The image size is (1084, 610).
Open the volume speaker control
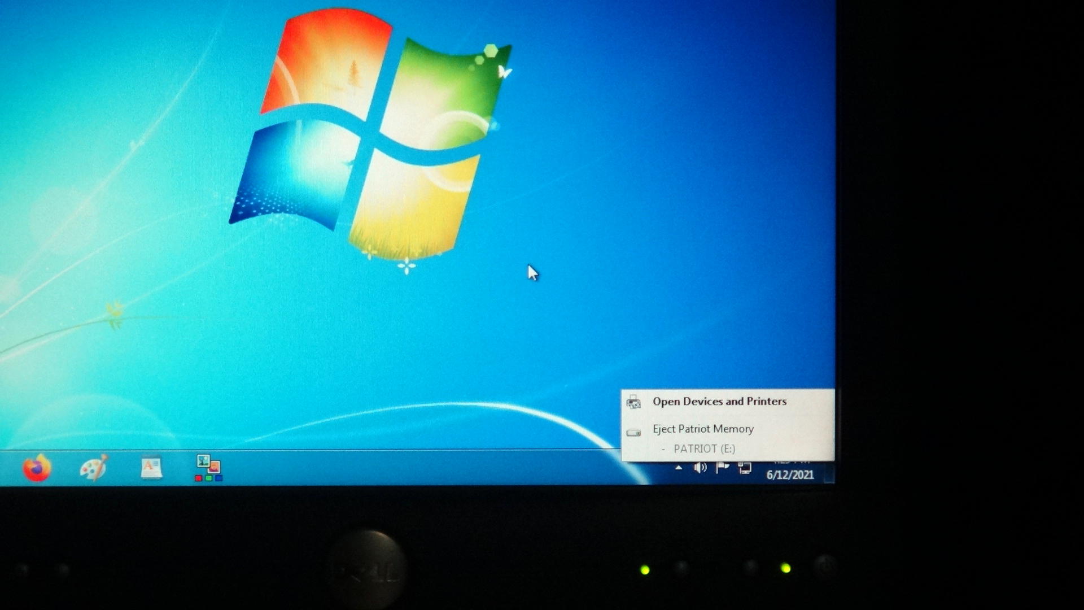click(x=700, y=468)
